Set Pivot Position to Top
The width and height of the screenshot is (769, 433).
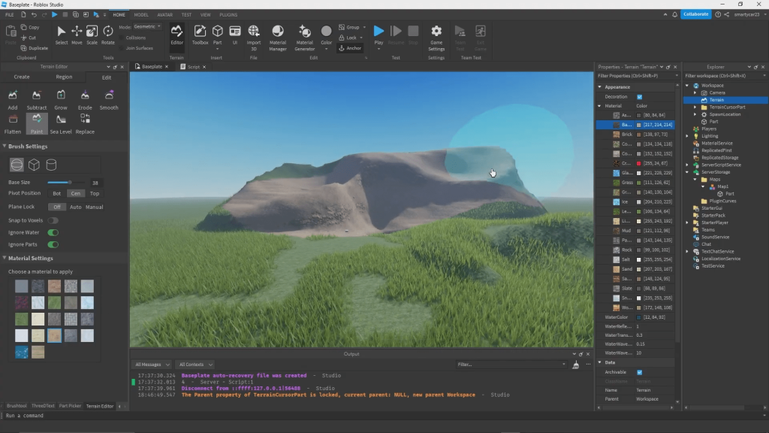pos(95,193)
